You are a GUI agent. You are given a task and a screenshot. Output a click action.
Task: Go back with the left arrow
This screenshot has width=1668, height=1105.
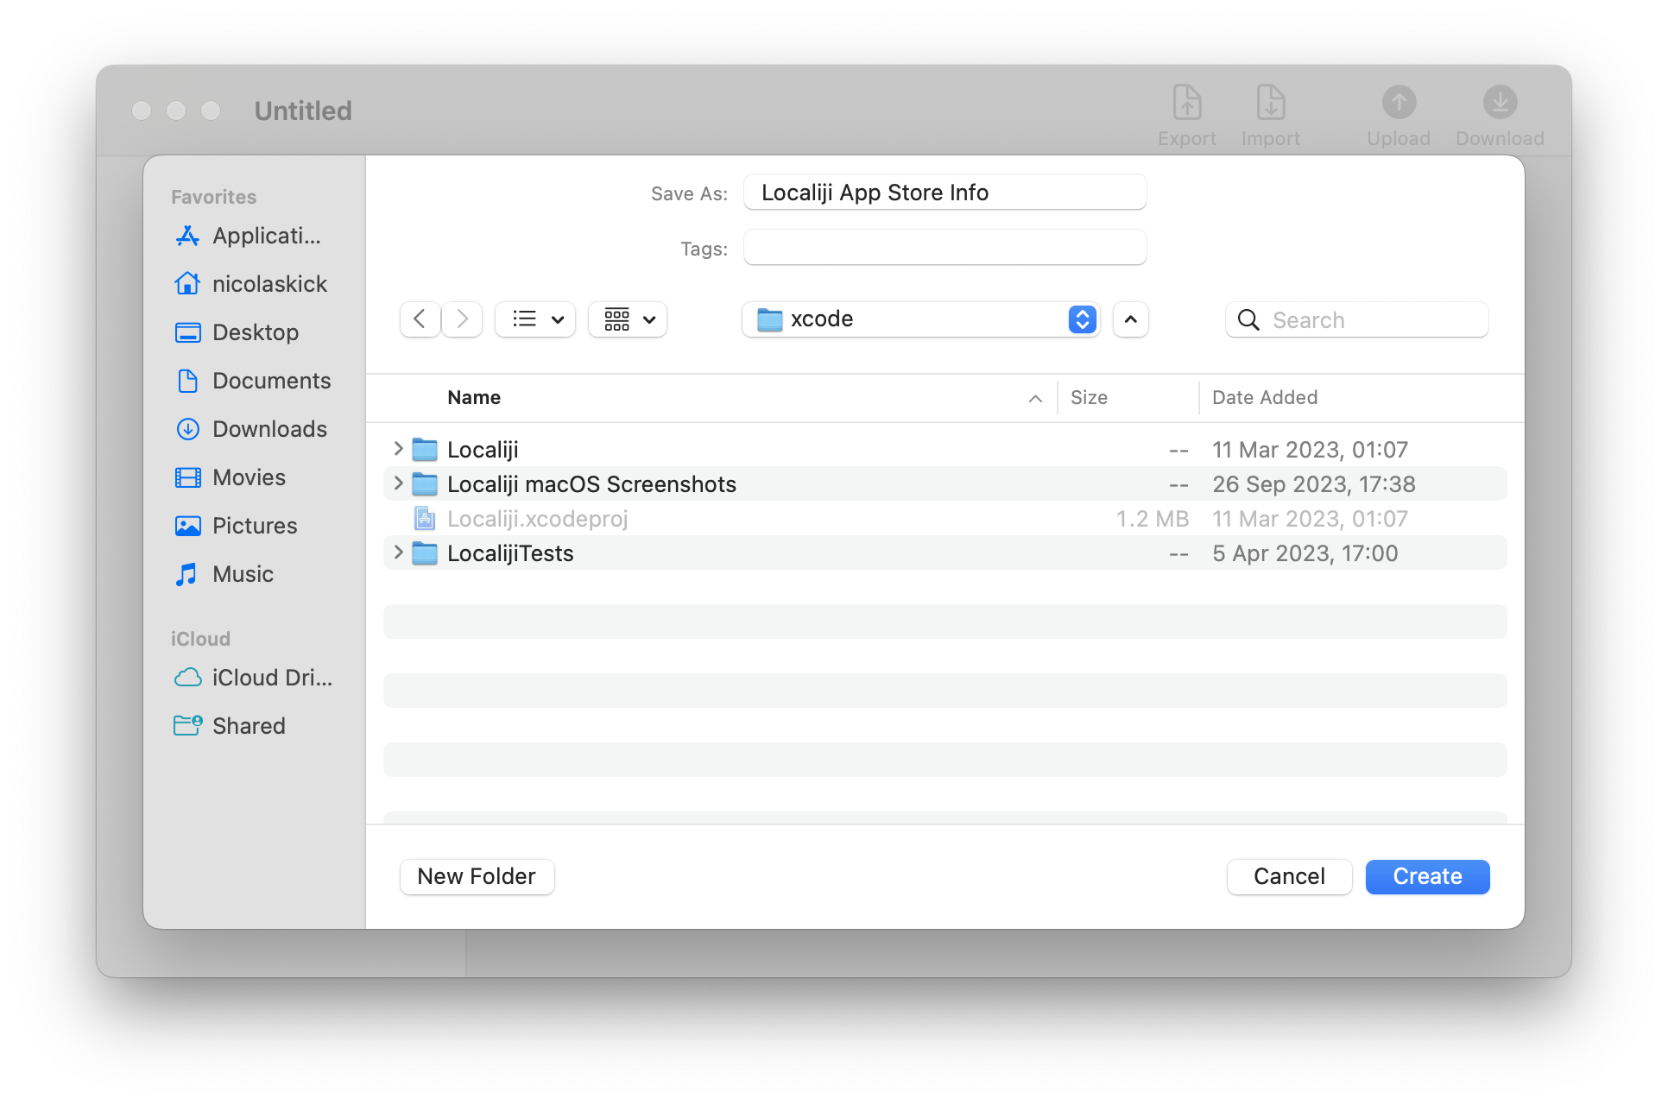coord(420,319)
